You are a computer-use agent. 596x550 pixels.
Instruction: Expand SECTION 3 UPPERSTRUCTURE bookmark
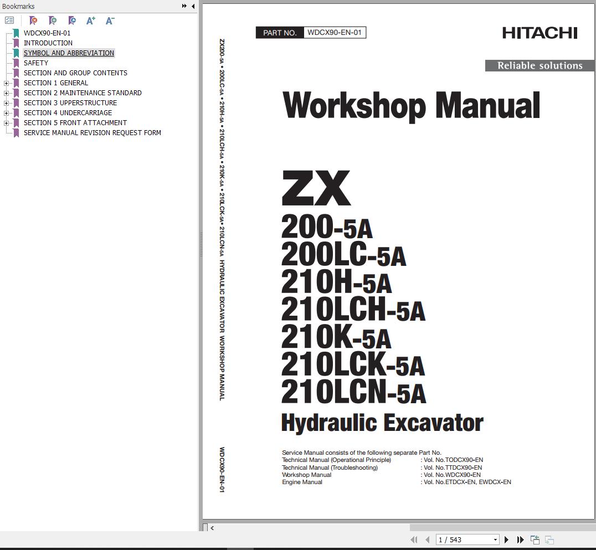pos(6,103)
